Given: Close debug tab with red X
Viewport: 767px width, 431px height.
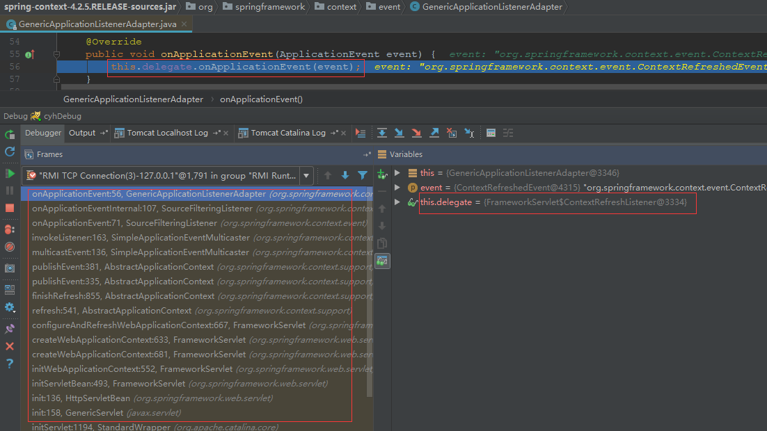Looking at the screenshot, I should click(x=10, y=346).
